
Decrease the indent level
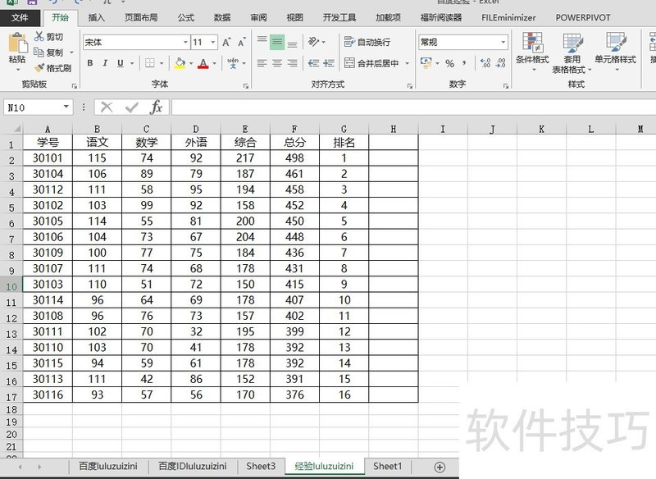click(313, 63)
